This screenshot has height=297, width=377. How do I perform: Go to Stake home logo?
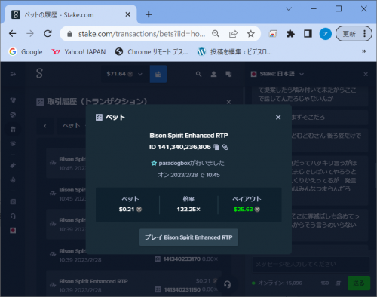(x=39, y=73)
